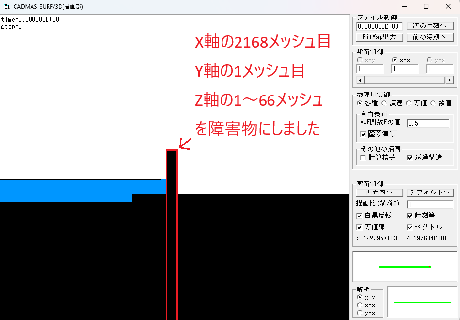Toggle the 透過構造 checkbox

[410, 157]
